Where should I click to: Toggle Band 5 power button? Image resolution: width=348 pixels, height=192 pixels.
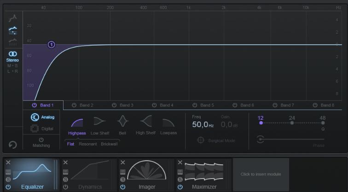point(195,105)
